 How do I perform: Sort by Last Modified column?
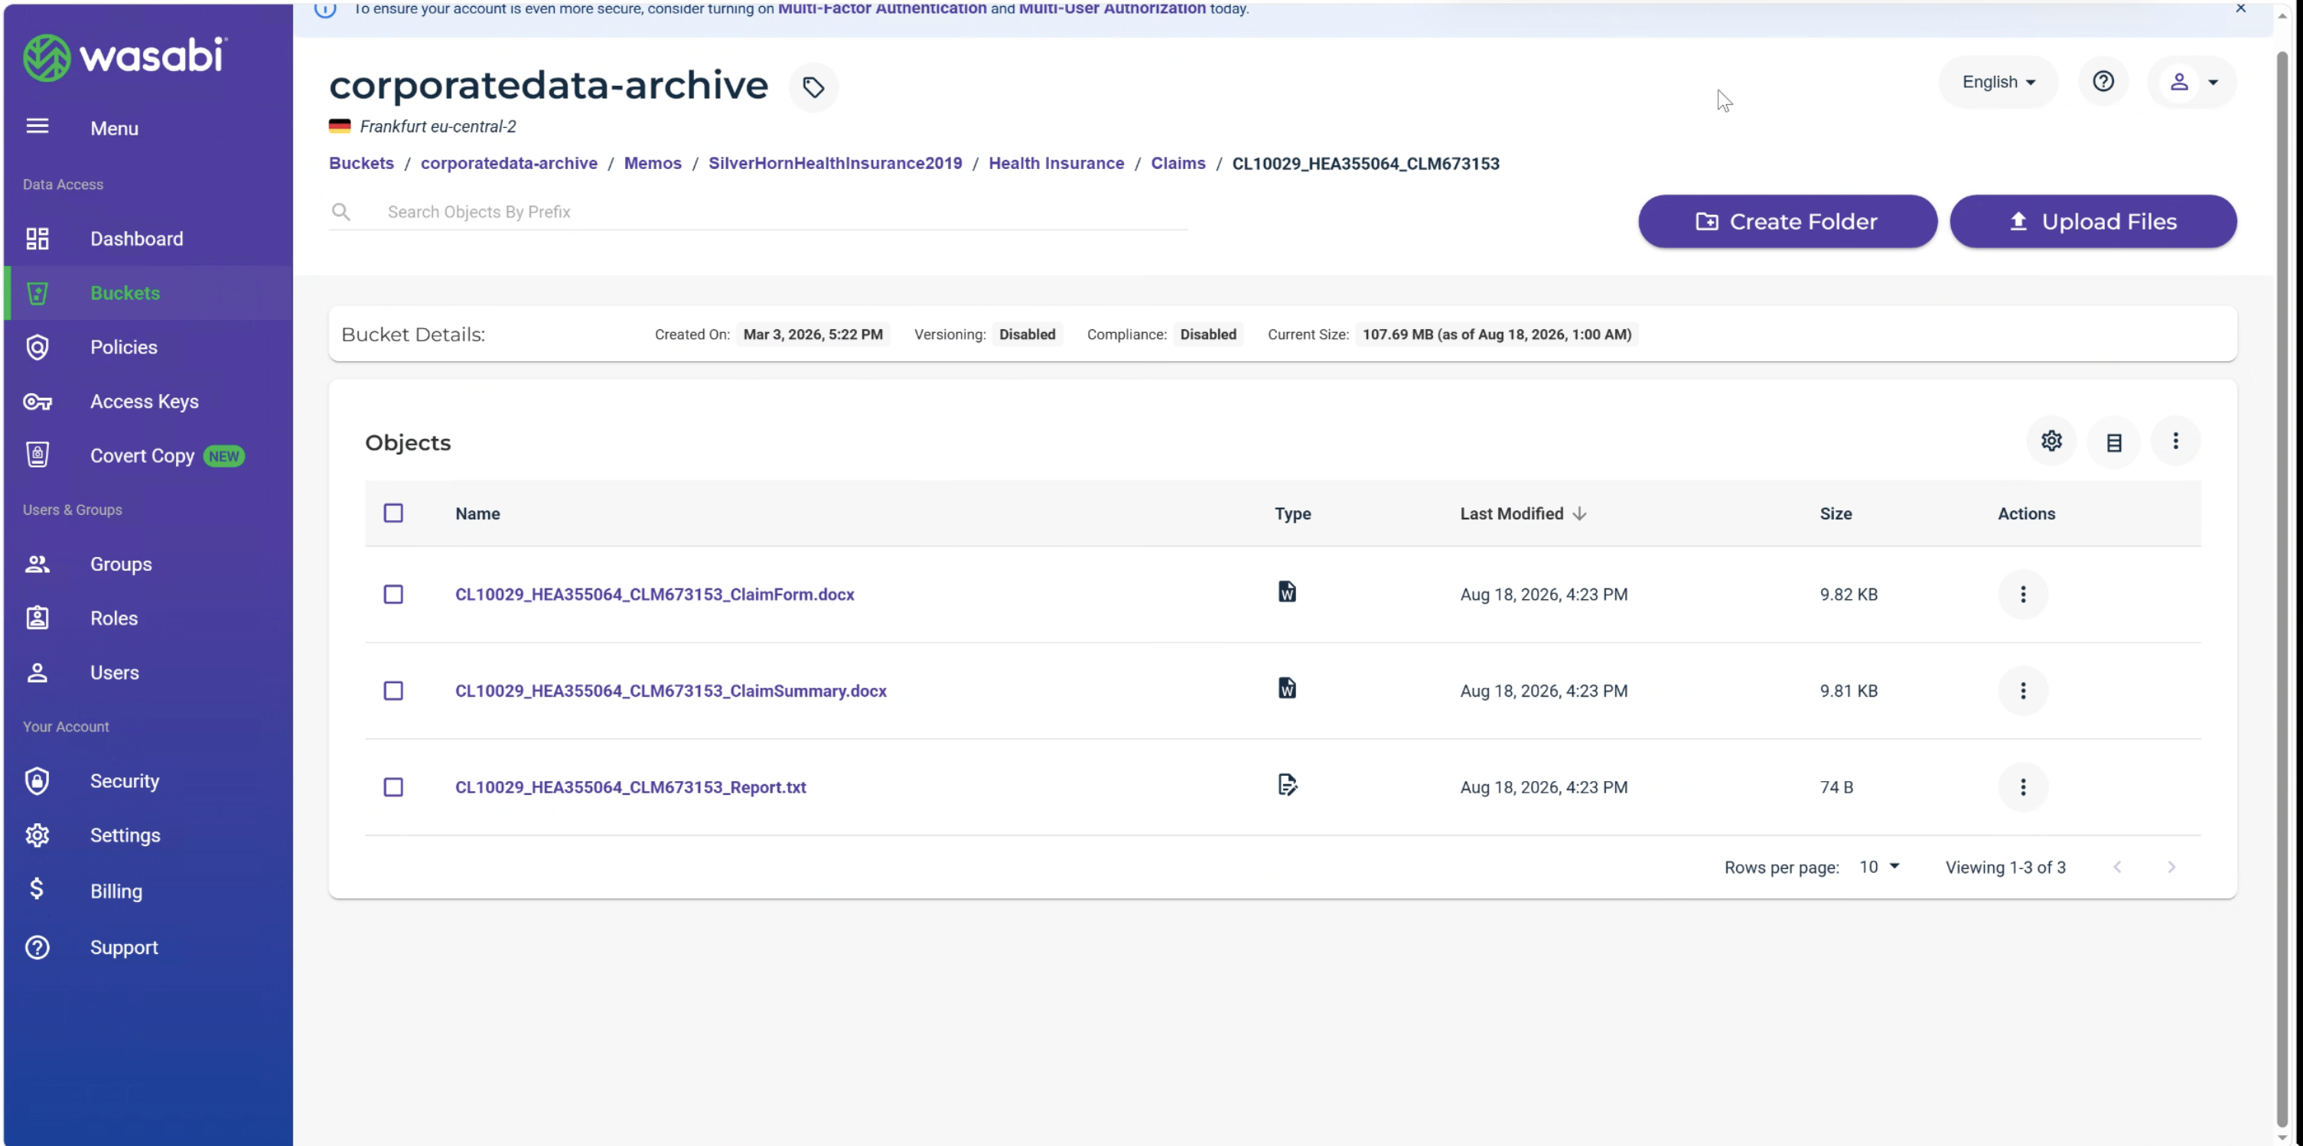coord(1523,514)
